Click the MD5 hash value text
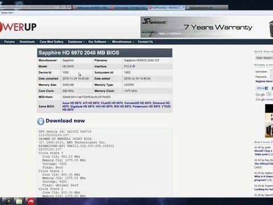The width and height of the screenshot is (273, 205). click(x=86, y=97)
